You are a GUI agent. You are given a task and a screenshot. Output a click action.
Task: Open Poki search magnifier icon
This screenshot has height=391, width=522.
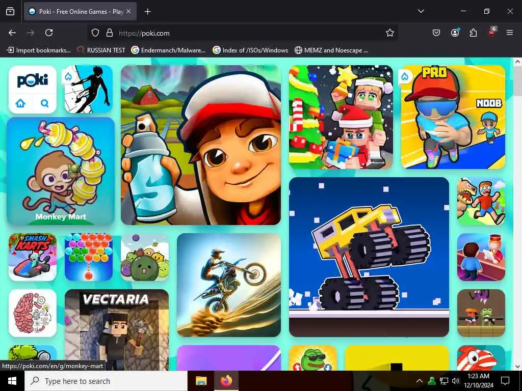pos(44,103)
